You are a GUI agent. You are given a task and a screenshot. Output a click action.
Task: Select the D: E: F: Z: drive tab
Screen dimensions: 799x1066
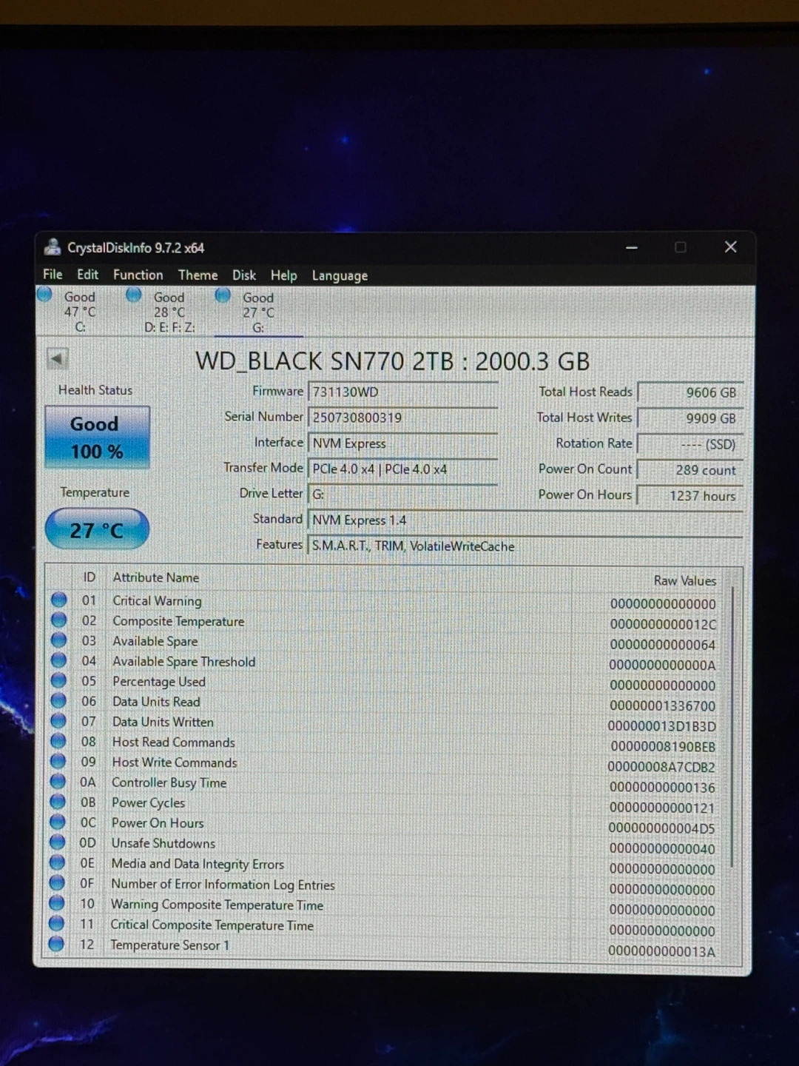click(169, 312)
